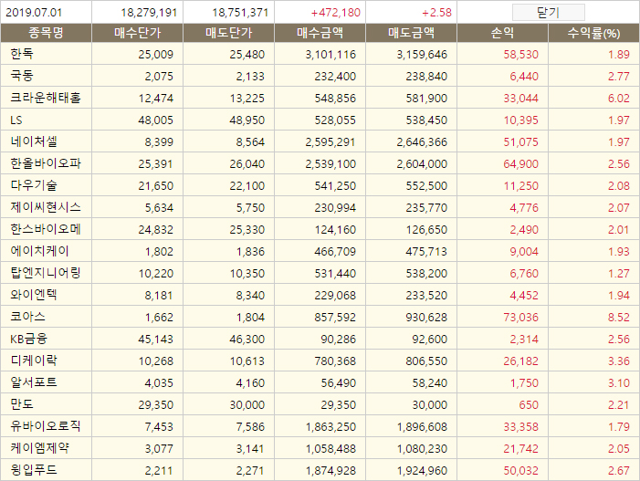Select the 한독 stock row name
Viewport: 640px width, 481px height.
coord(22,54)
